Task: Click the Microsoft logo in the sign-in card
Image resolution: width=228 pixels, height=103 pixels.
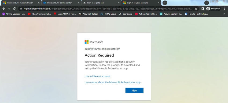Action: pos(94,42)
